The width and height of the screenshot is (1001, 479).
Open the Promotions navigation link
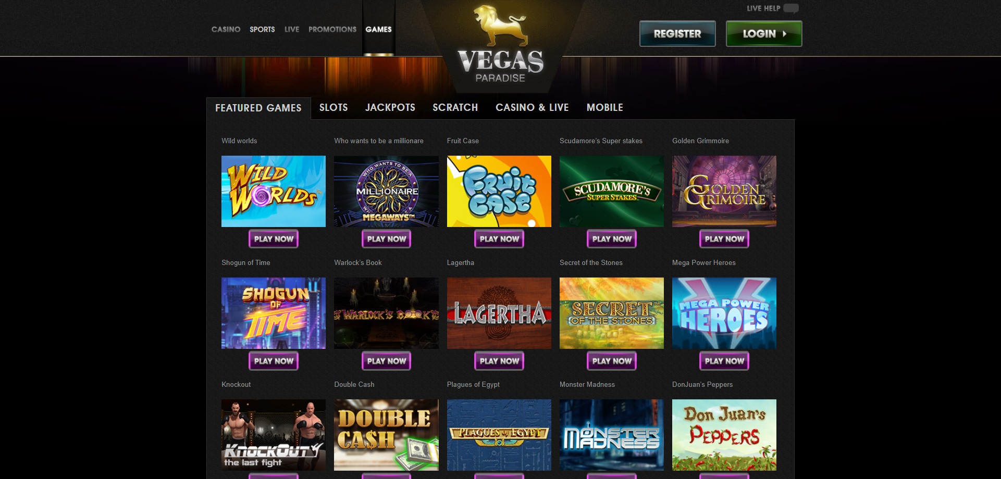coord(332,29)
